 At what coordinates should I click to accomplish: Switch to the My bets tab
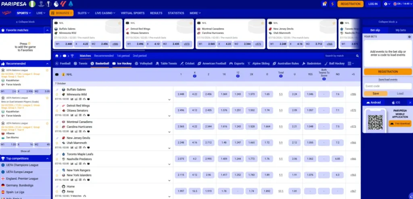click(x=400, y=30)
